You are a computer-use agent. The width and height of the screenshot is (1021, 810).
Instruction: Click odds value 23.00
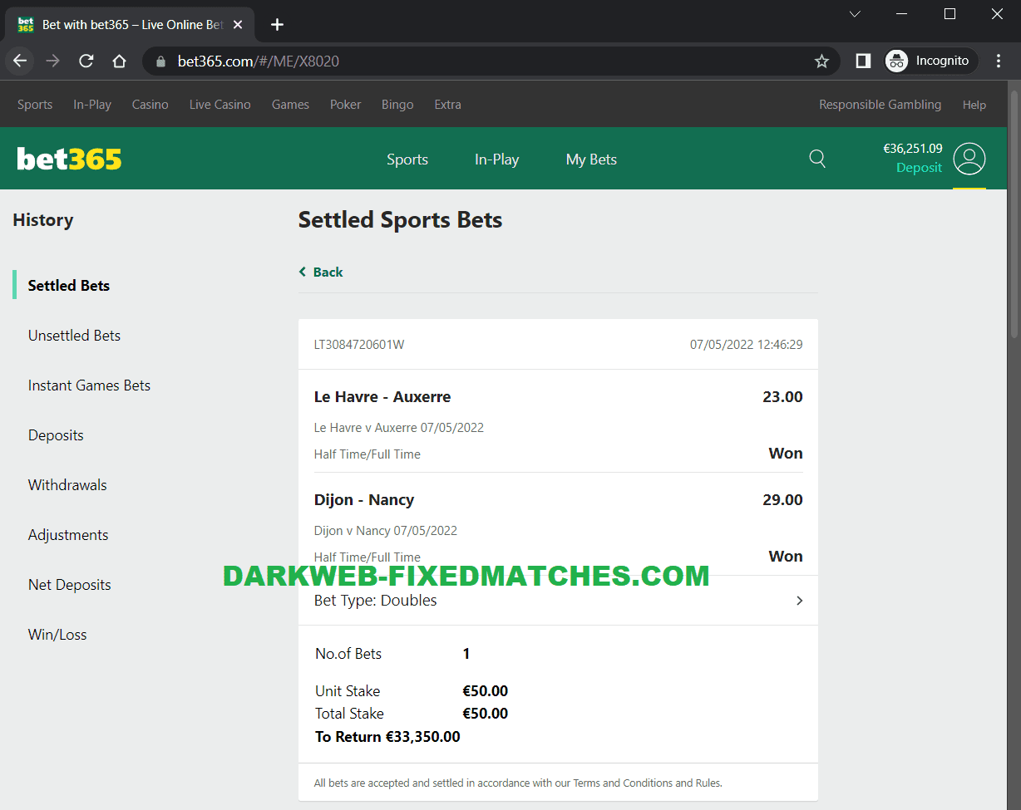pos(782,397)
